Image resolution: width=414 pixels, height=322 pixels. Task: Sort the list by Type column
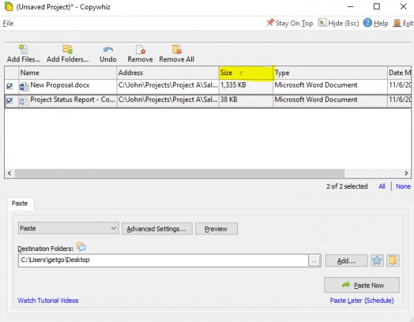point(330,73)
